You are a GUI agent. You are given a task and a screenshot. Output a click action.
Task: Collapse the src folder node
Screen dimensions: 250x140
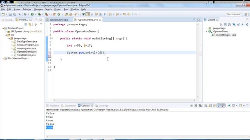point(6,35)
